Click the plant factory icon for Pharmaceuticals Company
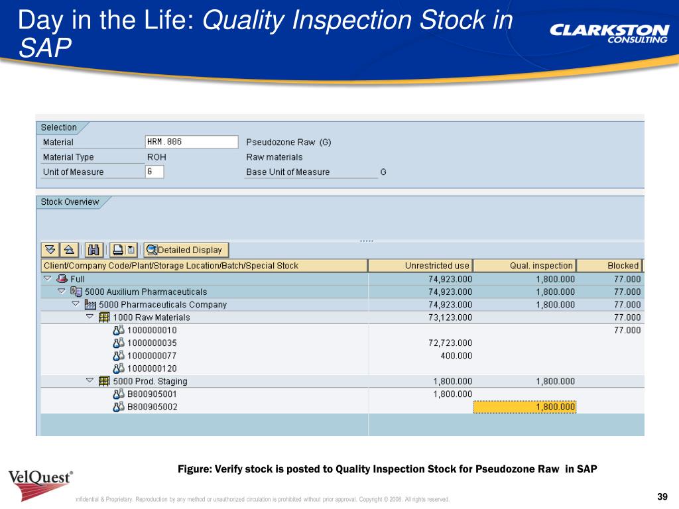Image resolution: width=679 pixels, height=509 pixels. [x=90, y=305]
